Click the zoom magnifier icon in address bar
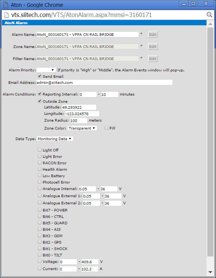The height and width of the screenshot is (278, 216). coord(210,15)
